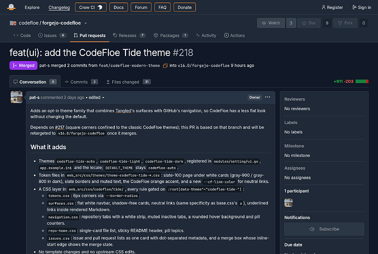Follow the Tangled link

click(x=123, y=111)
